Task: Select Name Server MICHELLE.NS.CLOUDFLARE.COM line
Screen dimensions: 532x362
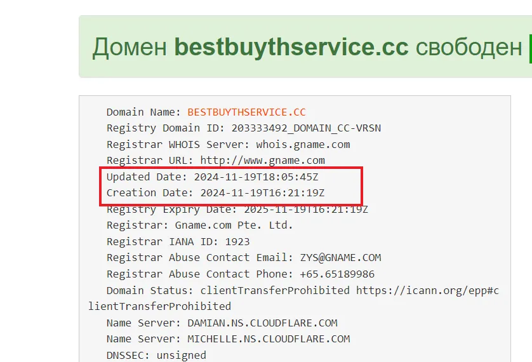Action: coord(228,339)
